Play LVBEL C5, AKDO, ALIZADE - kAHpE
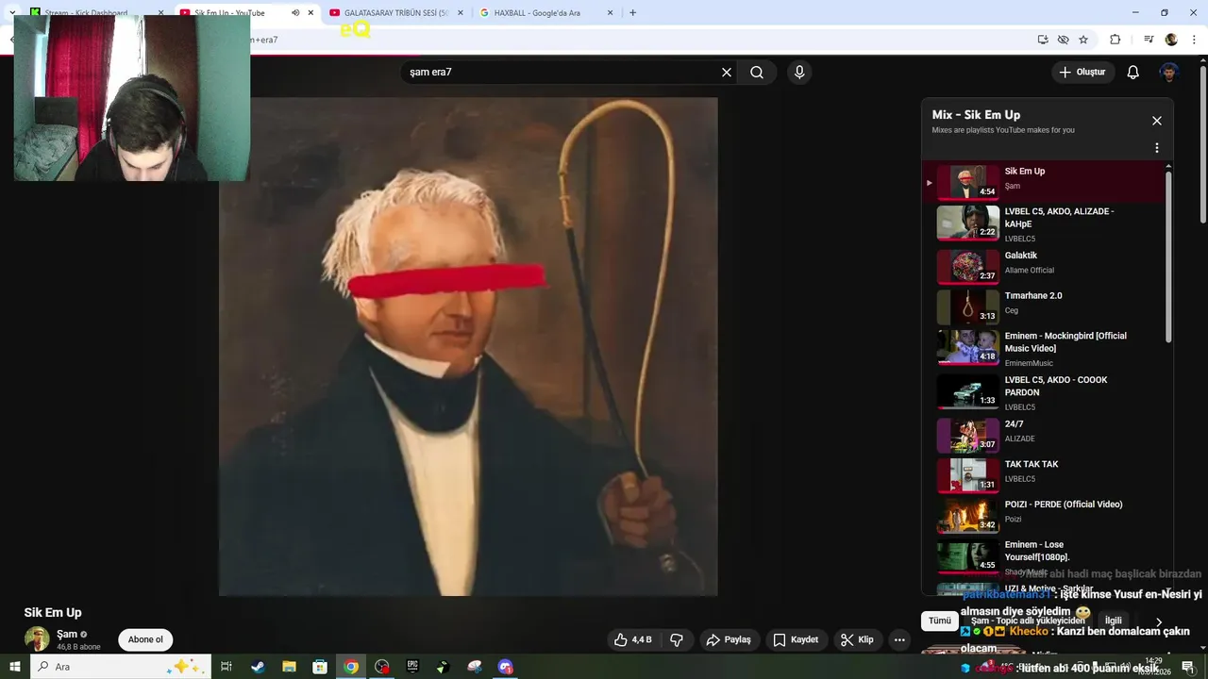Image resolution: width=1208 pixels, height=679 pixels. [1044, 224]
